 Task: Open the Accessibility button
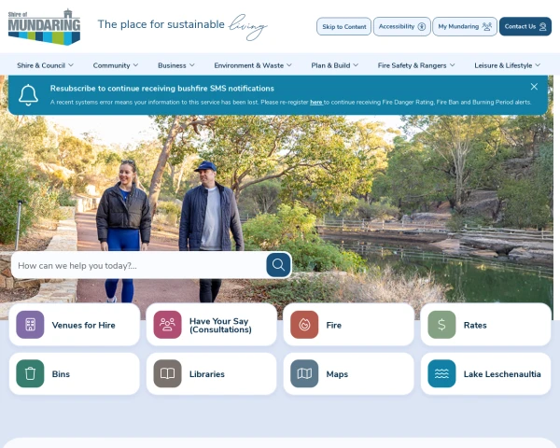coord(402,26)
